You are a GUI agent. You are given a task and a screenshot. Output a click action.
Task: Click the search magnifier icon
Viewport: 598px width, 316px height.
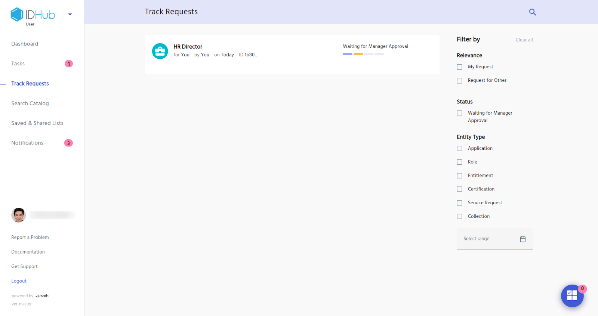[533, 12]
